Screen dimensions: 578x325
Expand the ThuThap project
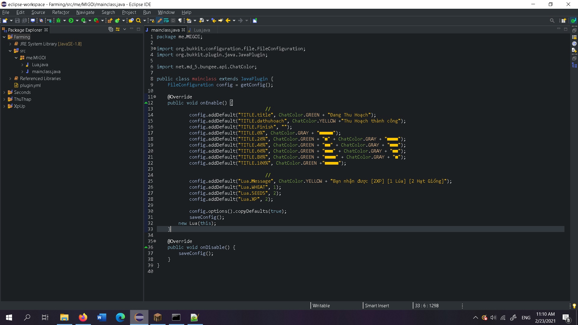click(x=4, y=99)
